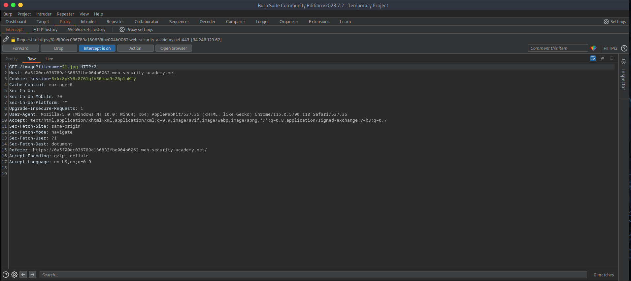Open Proxy settings with gear icon

click(x=136, y=30)
